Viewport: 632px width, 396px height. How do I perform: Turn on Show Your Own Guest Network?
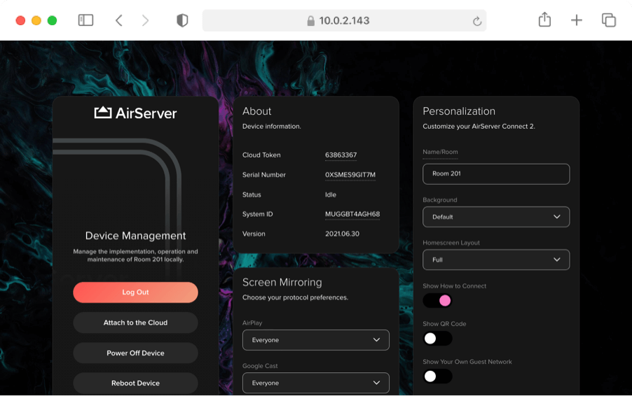(x=437, y=376)
